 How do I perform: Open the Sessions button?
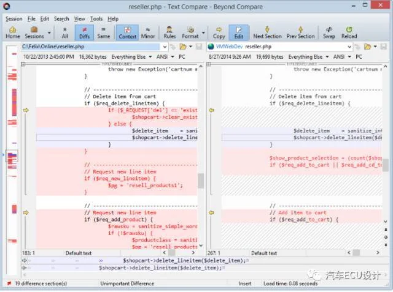click(34, 32)
